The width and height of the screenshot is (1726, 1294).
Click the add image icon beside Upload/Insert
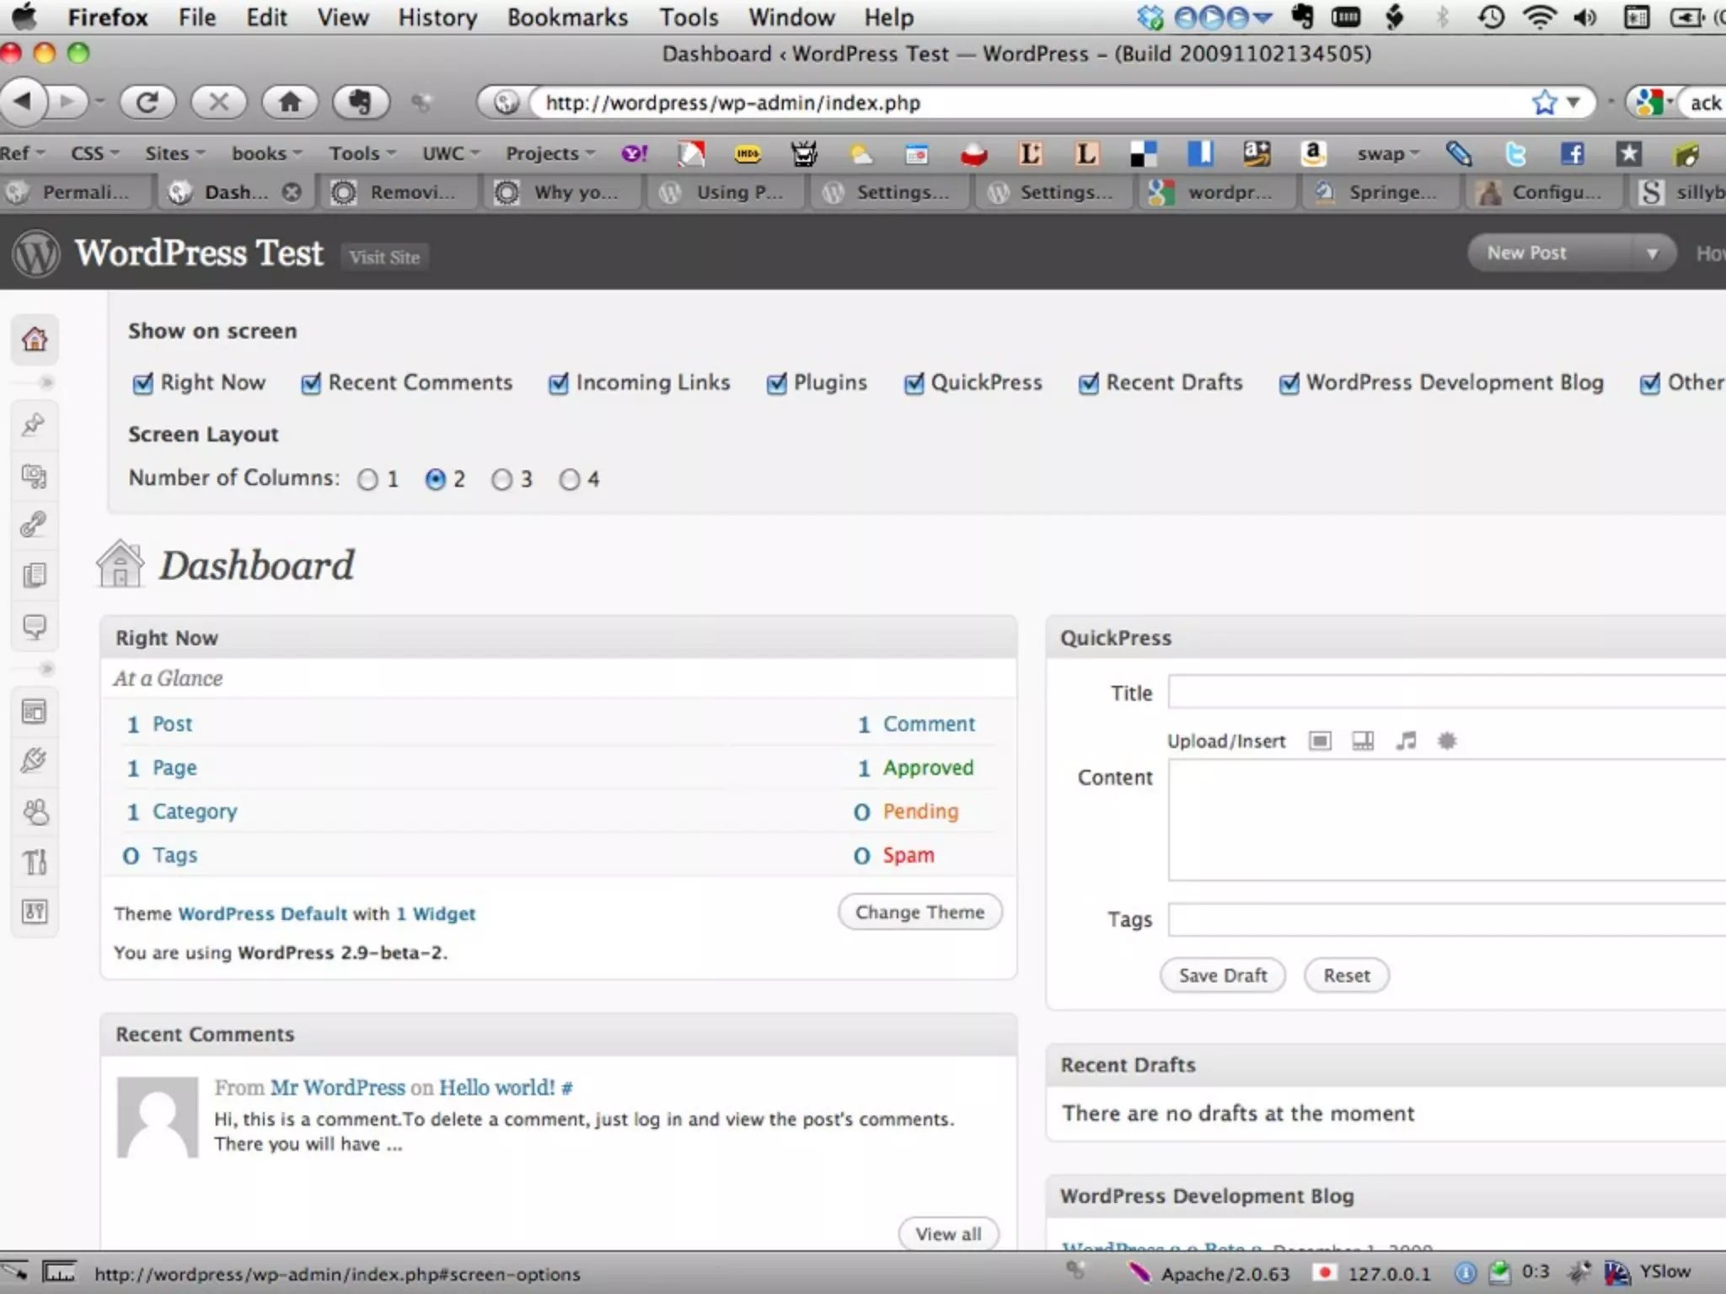pos(1320,741)
